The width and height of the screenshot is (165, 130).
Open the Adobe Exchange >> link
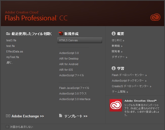(x=28, y=116)
